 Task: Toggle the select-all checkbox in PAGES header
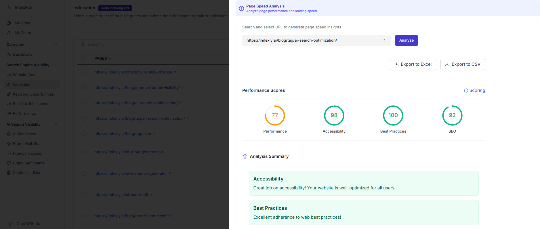click(83, 59)
